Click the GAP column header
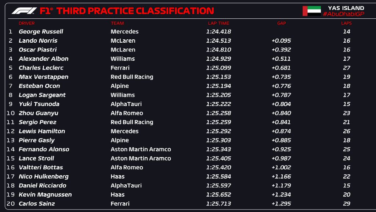Image resolution: width=376 pixels, height=212 pixels. [x=282, y=23]
